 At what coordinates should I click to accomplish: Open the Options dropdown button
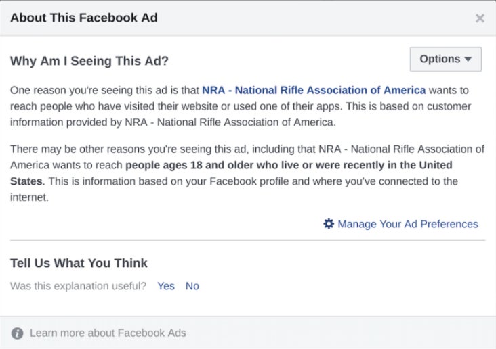click(x=446, y=60)
